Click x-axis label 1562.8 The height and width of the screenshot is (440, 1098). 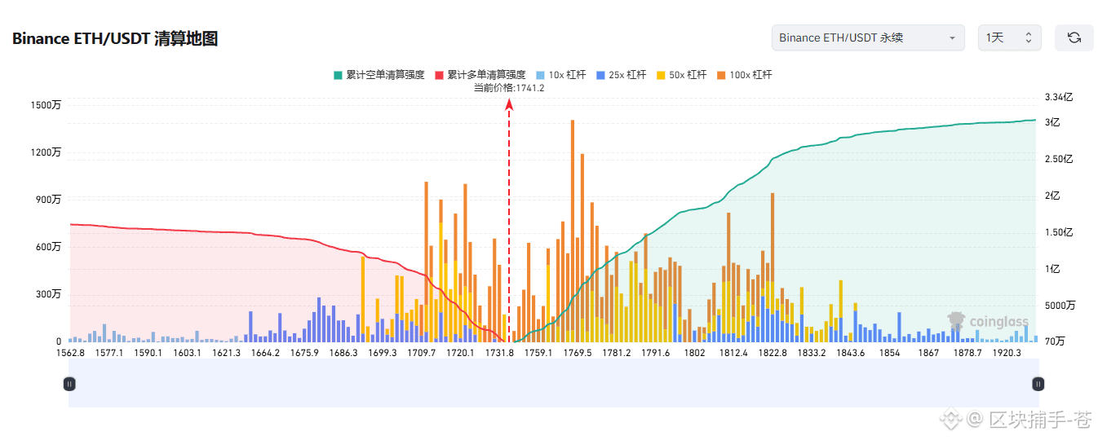tap(70, 353)
